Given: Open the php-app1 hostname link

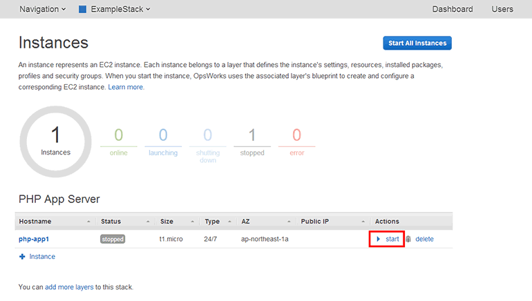Looking at the screenshot, I should coord(35,239).
